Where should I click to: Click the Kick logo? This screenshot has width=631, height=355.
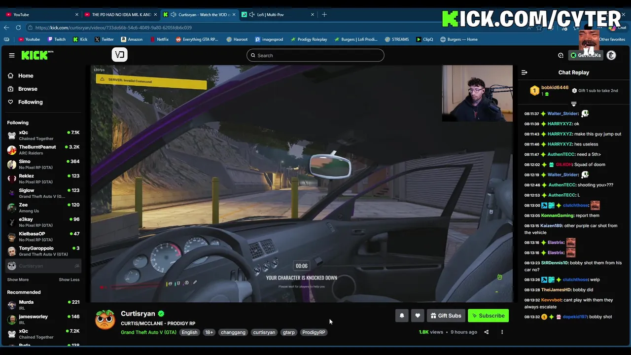pos(37,55)
